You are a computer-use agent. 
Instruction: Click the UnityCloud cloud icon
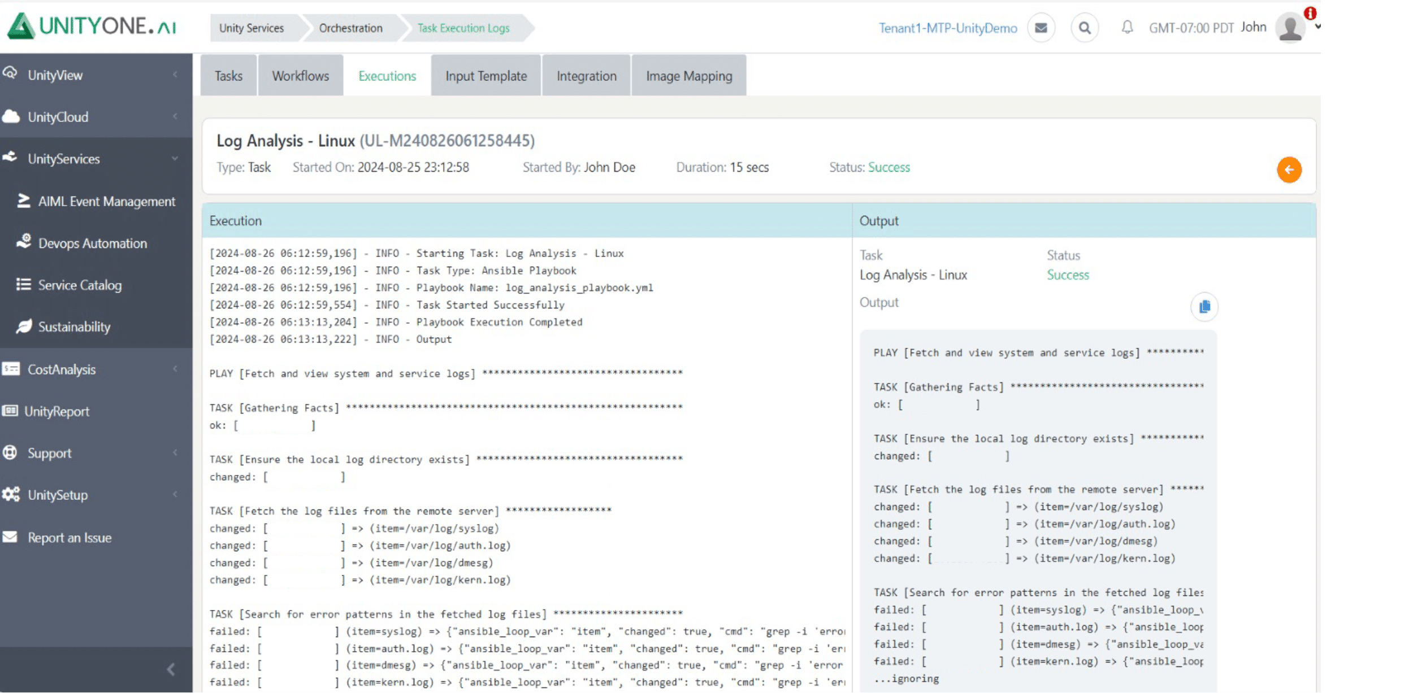(11, 116)
